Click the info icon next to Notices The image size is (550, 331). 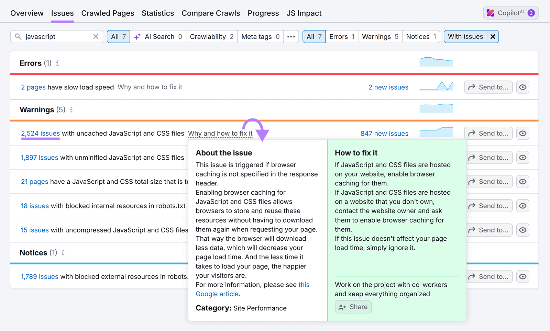63,253
